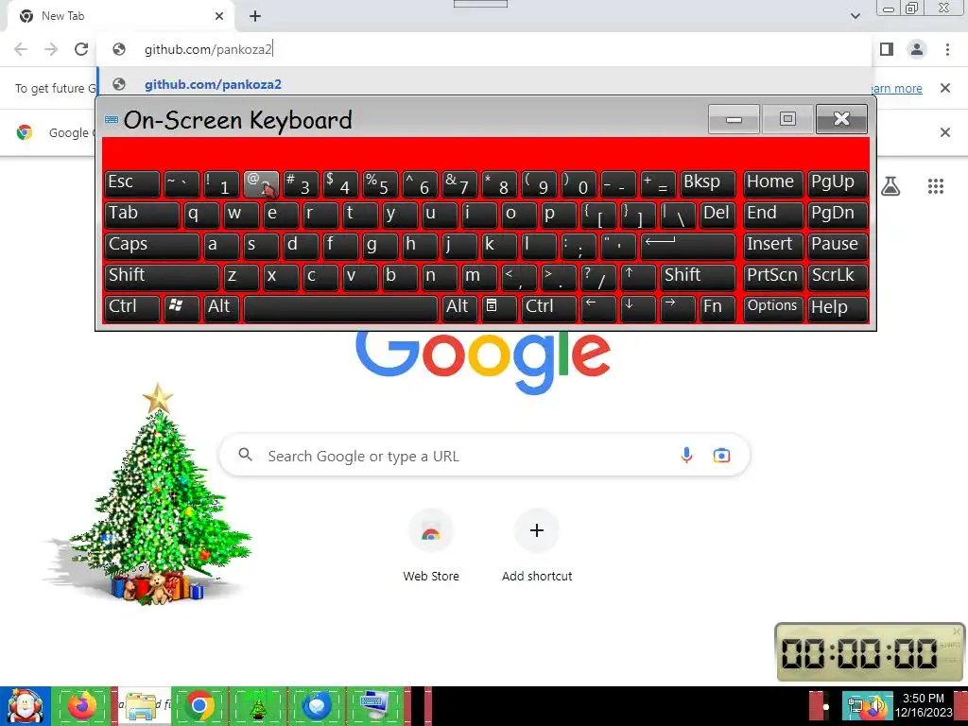Open the tab search chevron

pyautogui.click(x=855, y=16)
